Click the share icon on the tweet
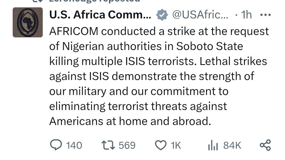Image resolution: width=285 pixels, height=160 pixels. point(265,145)
